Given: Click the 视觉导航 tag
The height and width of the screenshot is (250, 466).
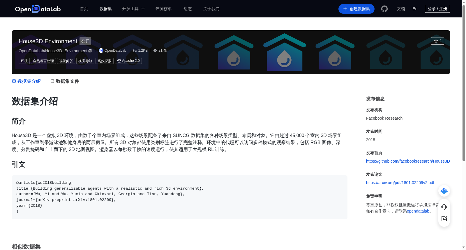Looking at the screenshot, I should 85,61.
